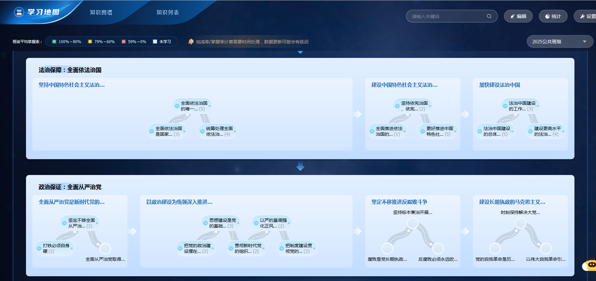Click the red 59%~0% color swatch
Image resolution: width=596 pixels, height=281 pixels.
click(x=124, y=41)
